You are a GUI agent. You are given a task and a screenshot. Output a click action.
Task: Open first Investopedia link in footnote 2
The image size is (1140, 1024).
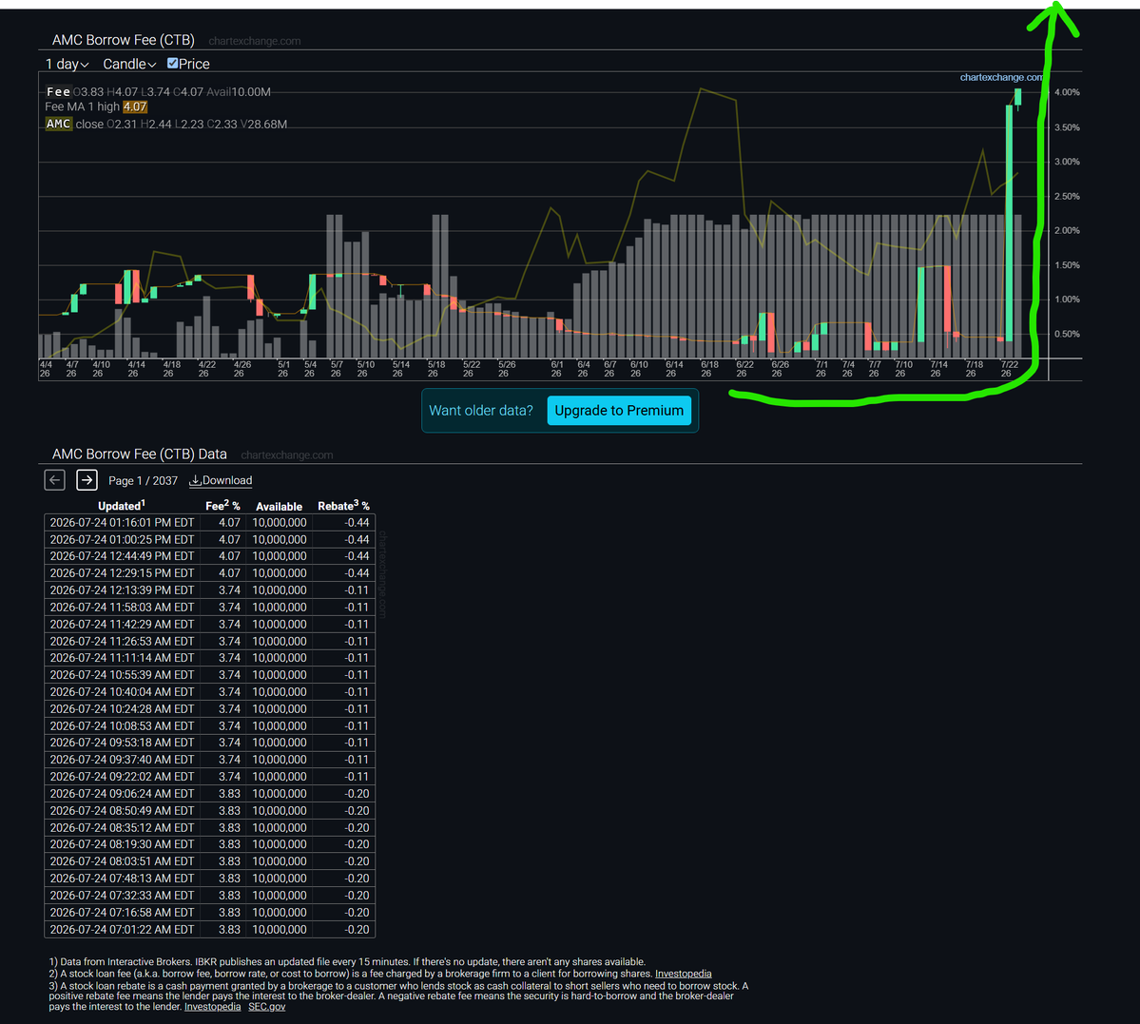(x=683, y=974)
